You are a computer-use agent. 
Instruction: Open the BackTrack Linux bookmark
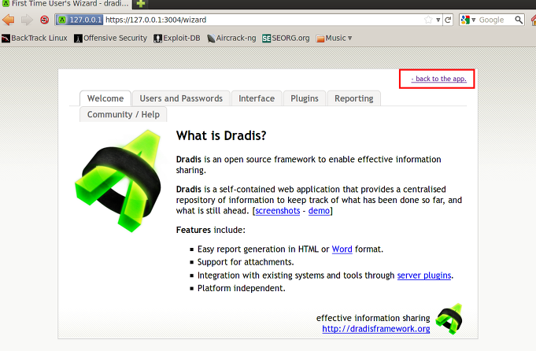click(34, 38)
